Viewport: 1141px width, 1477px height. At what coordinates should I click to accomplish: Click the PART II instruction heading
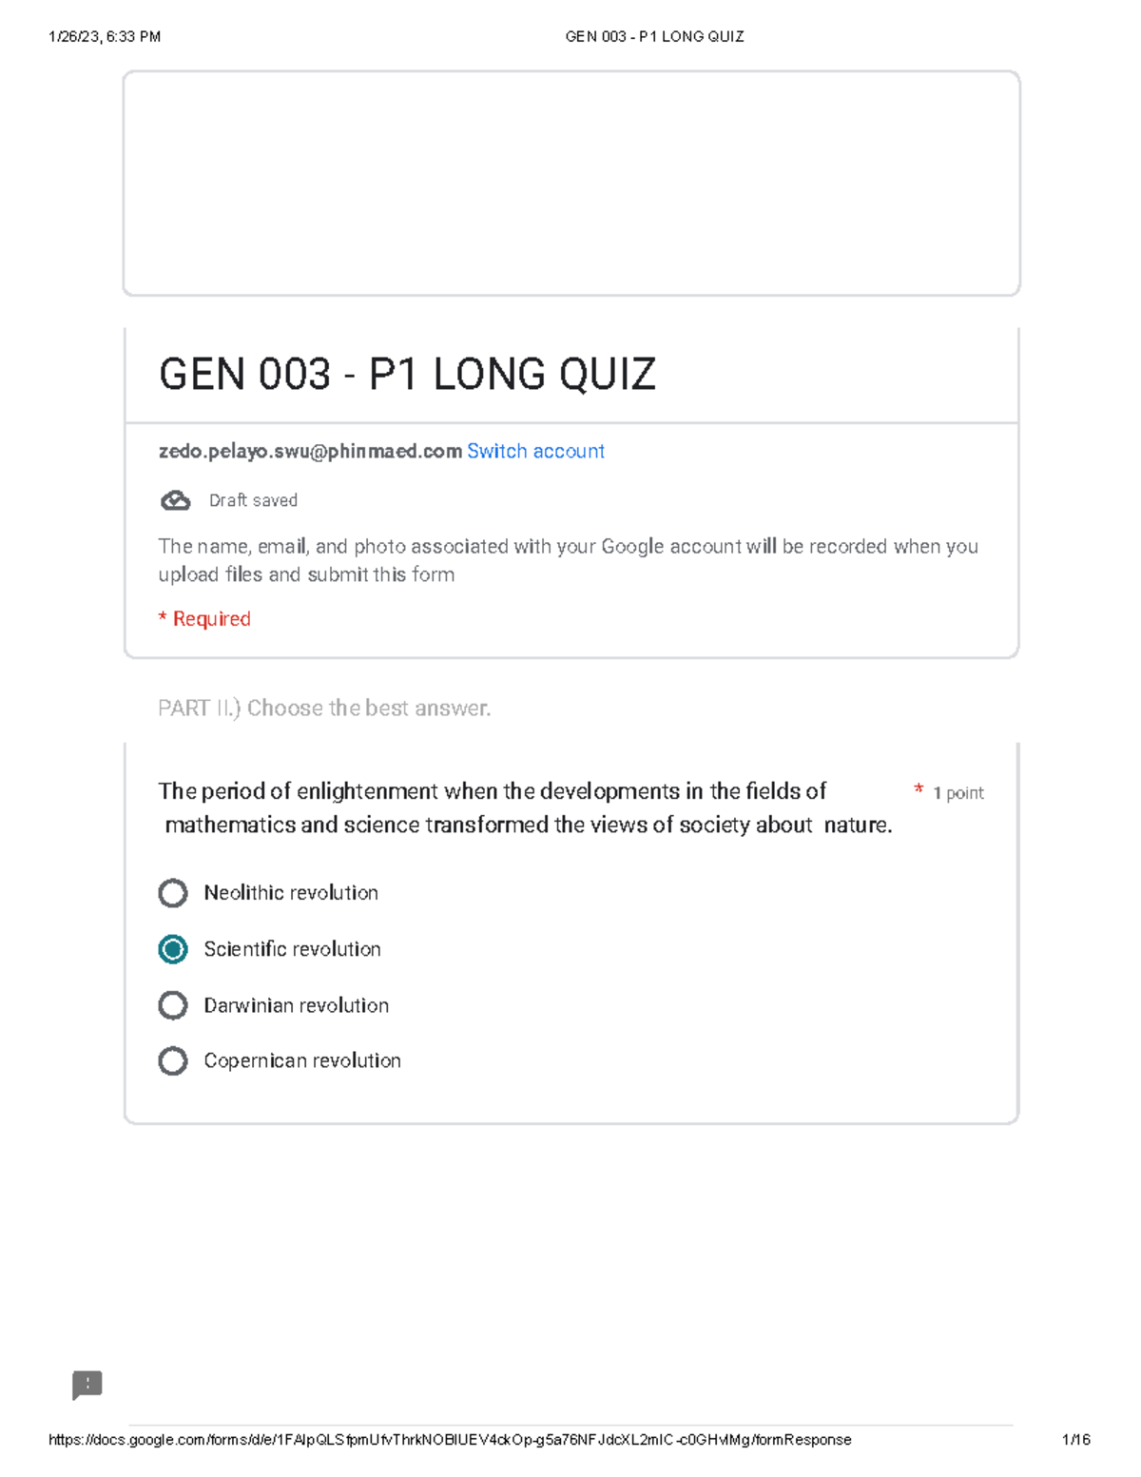(323, 708)
